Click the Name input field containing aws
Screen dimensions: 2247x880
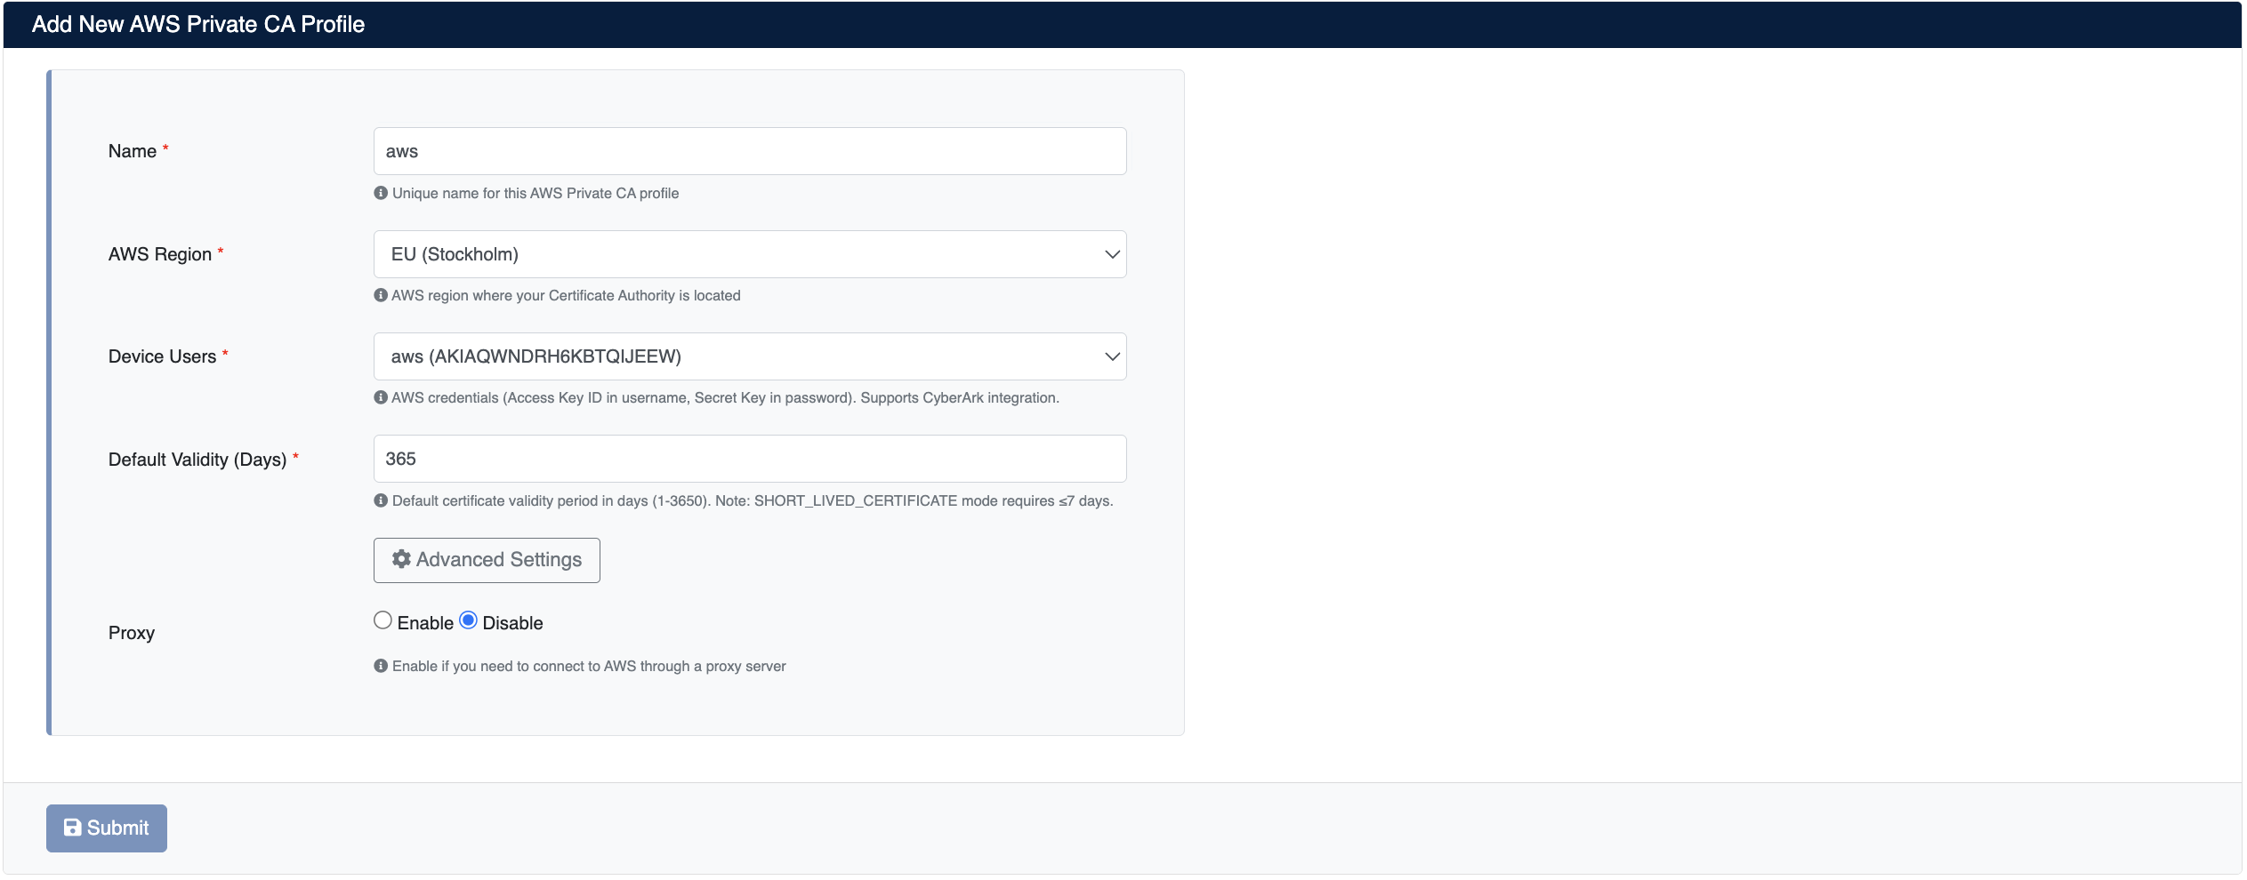pyautogui.click(x=750, y=151)
